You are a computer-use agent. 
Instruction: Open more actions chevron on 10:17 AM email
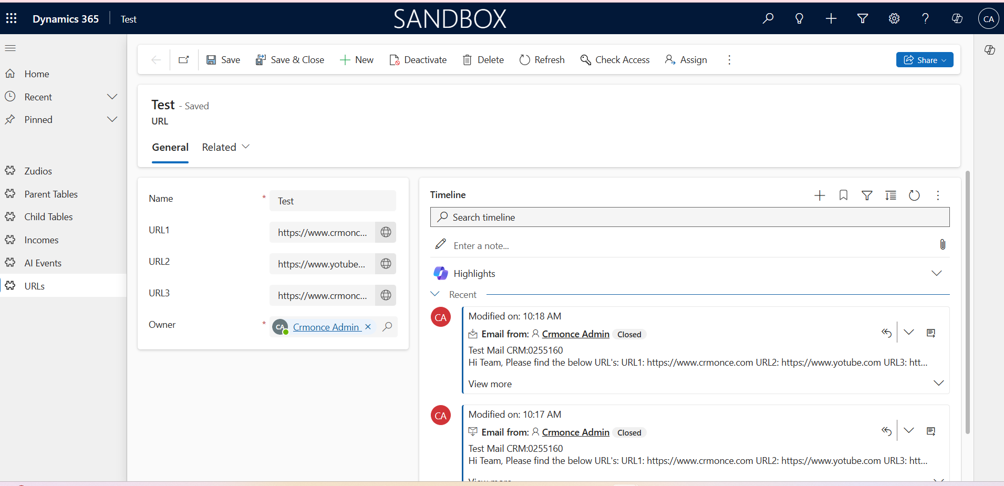(x=909, y=430)
